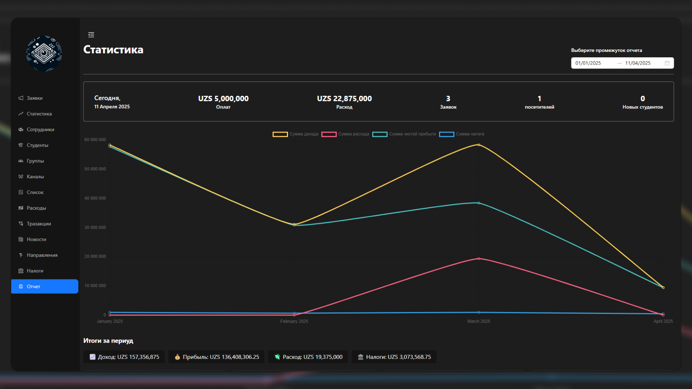Image resolution: width=692 pixels, height=389 pixels.
Task: Toggle Сумма расхода legend series
Action: [x=345, y=134]
